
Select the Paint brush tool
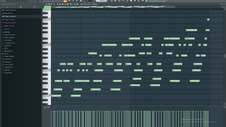tap(60, 4)
